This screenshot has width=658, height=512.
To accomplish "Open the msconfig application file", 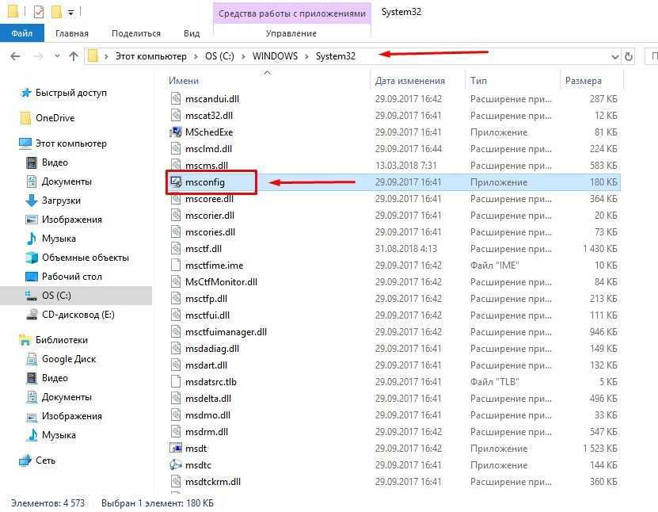I will coord(204,182).
